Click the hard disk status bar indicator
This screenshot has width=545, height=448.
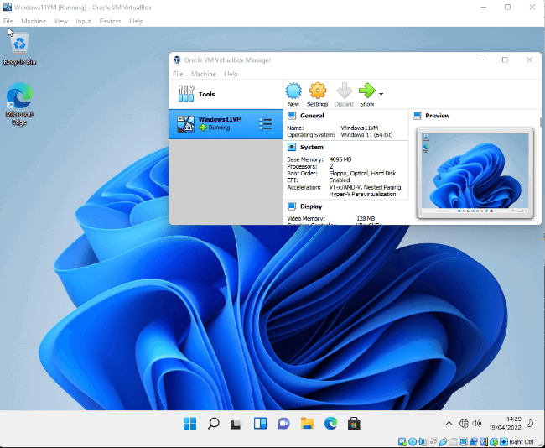click(402, 442)
